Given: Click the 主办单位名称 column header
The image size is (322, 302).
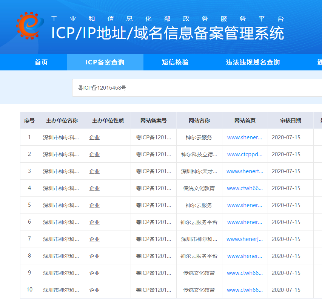Looking at the screenshot, I should 62,120.
